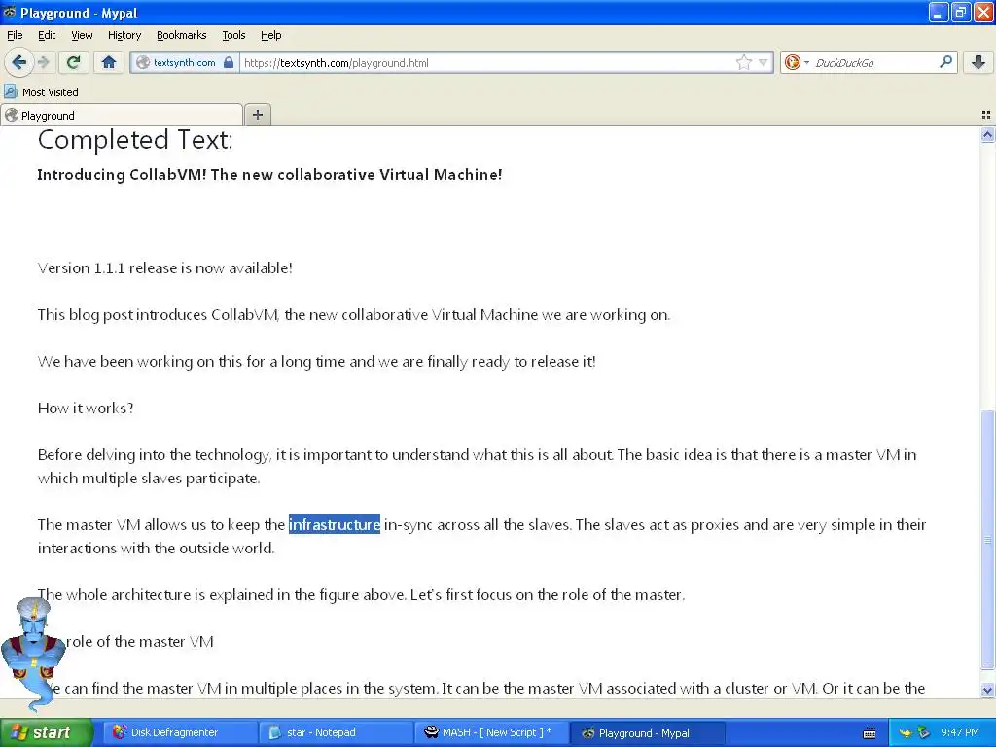Click the textsynth.com site identity globe
This screenshot has height=747, width=996.
143,62
